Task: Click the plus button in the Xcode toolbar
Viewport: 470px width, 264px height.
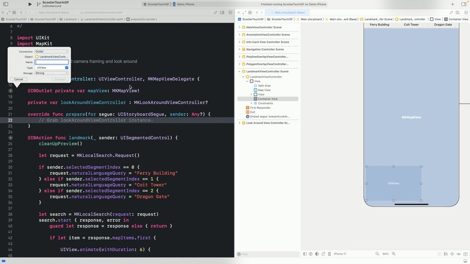Action: [x=452, y=4]
